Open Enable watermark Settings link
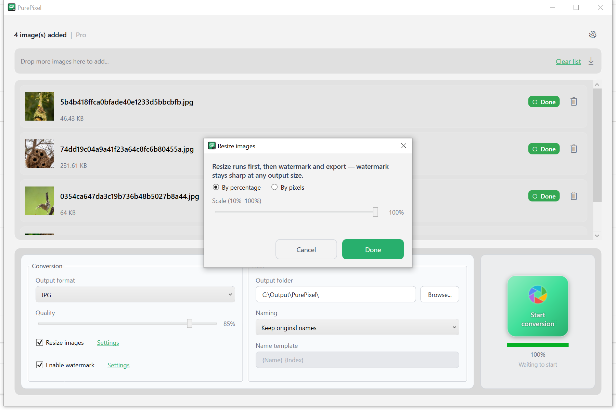Image resolution: width=616 pixels, height=410 pixels. tap(118, 365)
